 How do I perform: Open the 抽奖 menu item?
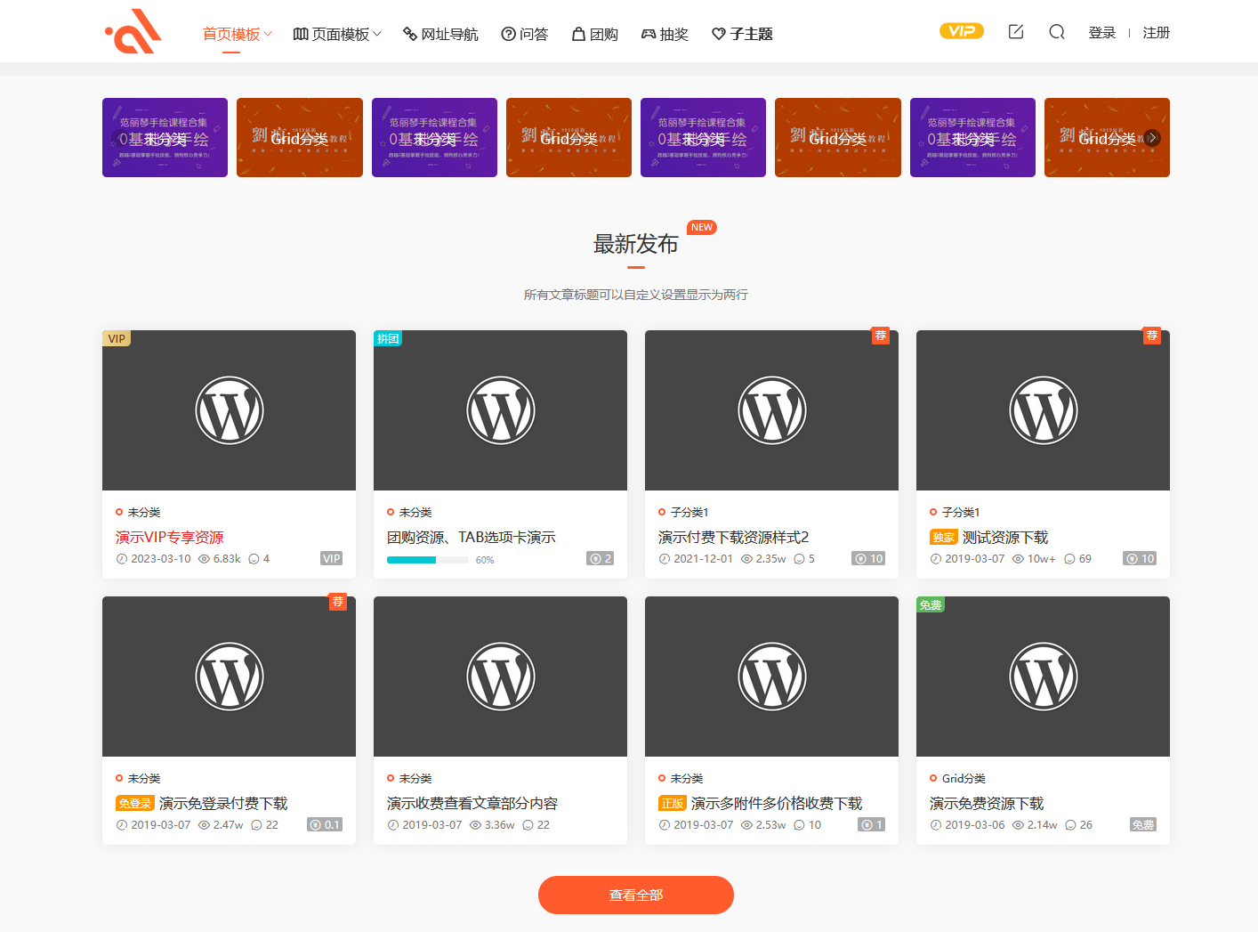(x=665, y=34)
